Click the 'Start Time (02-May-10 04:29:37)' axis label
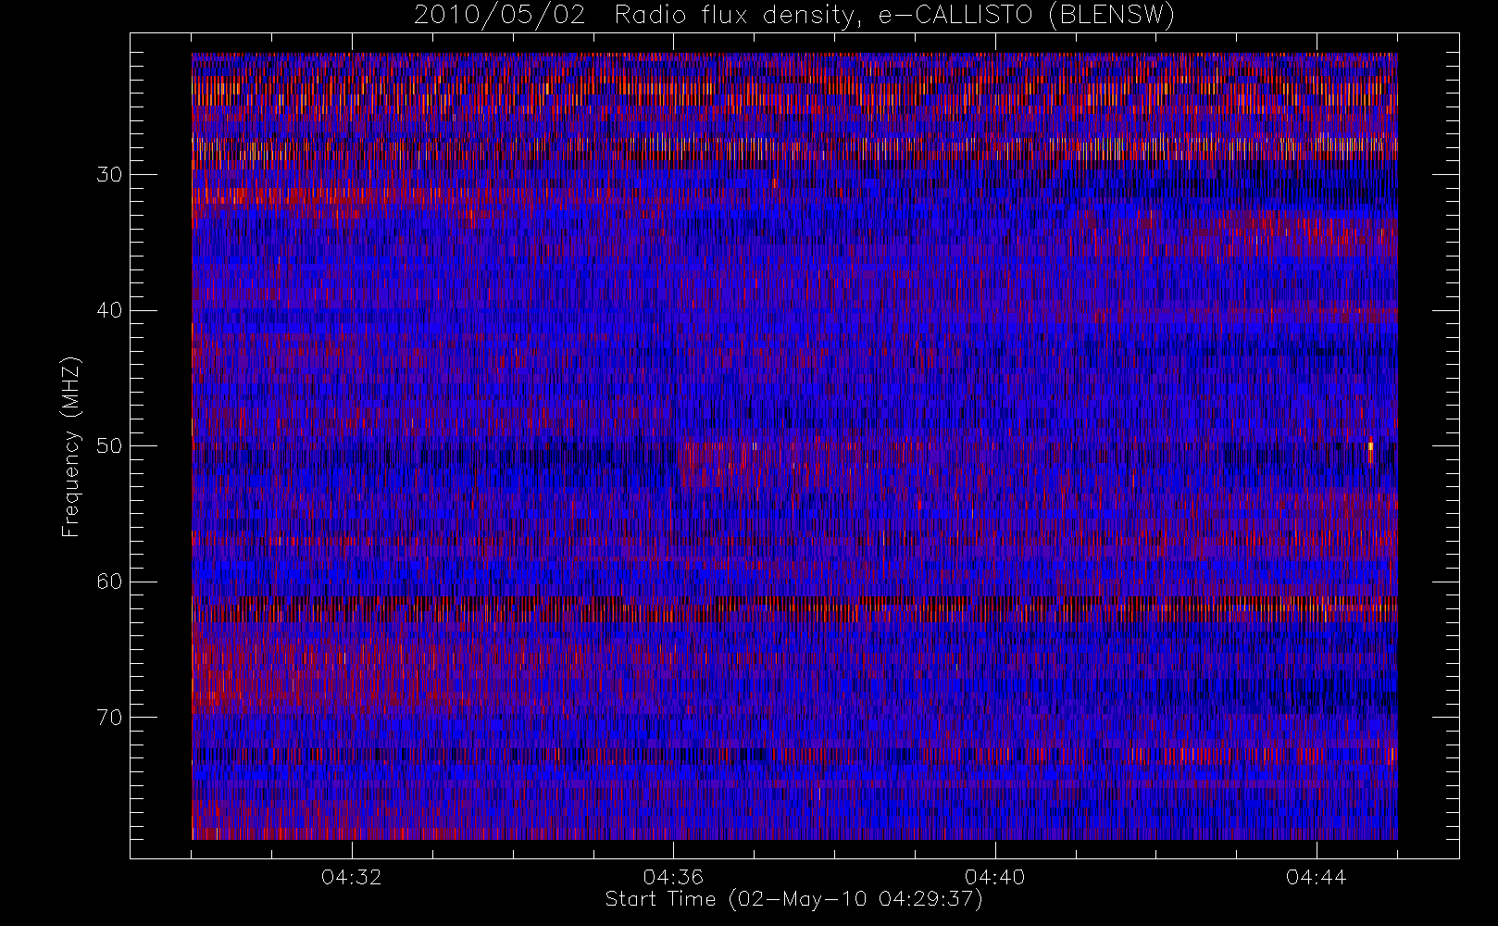 [793, 899]
